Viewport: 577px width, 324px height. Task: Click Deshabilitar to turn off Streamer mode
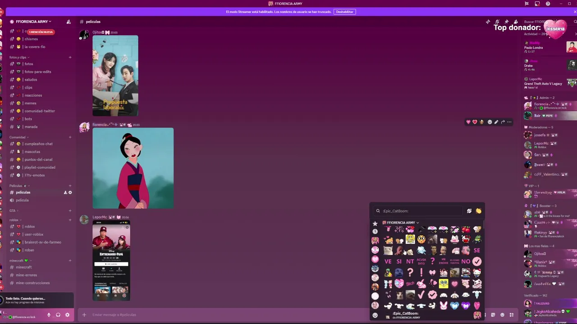[x=344, y=12]
